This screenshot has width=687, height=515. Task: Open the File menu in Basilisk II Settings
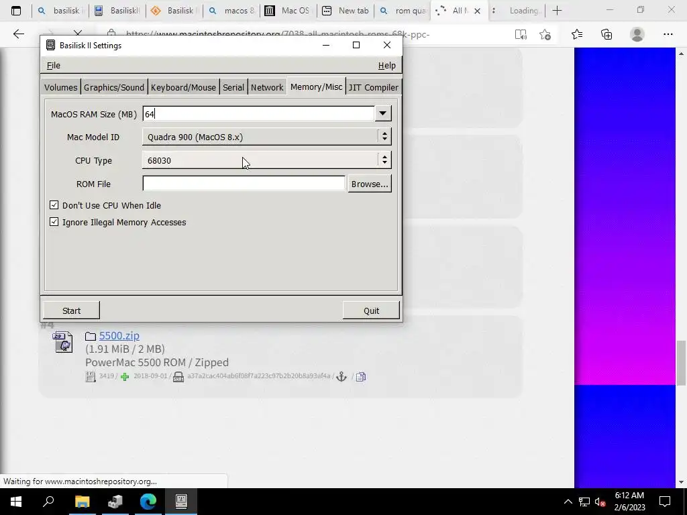[54, 65]
